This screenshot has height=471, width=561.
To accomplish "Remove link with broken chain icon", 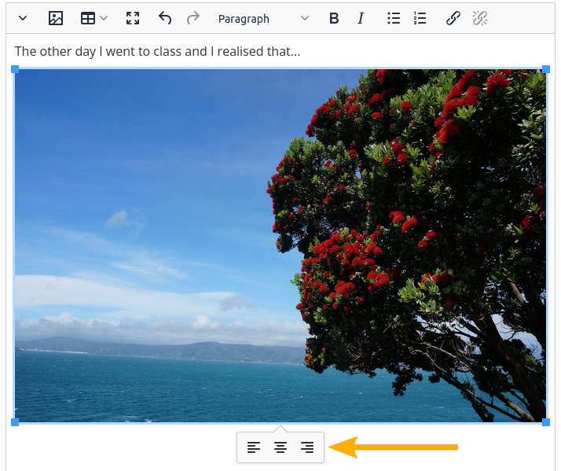I will [x=480, y=18].
